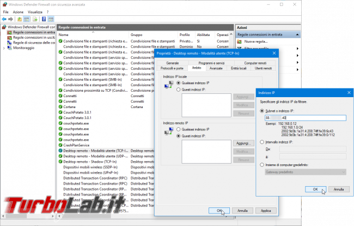This screenshot has width=354, height=226.
Task: Click the remote IP addresses list box
Action: pyautogui.click(x=206, y=152)
